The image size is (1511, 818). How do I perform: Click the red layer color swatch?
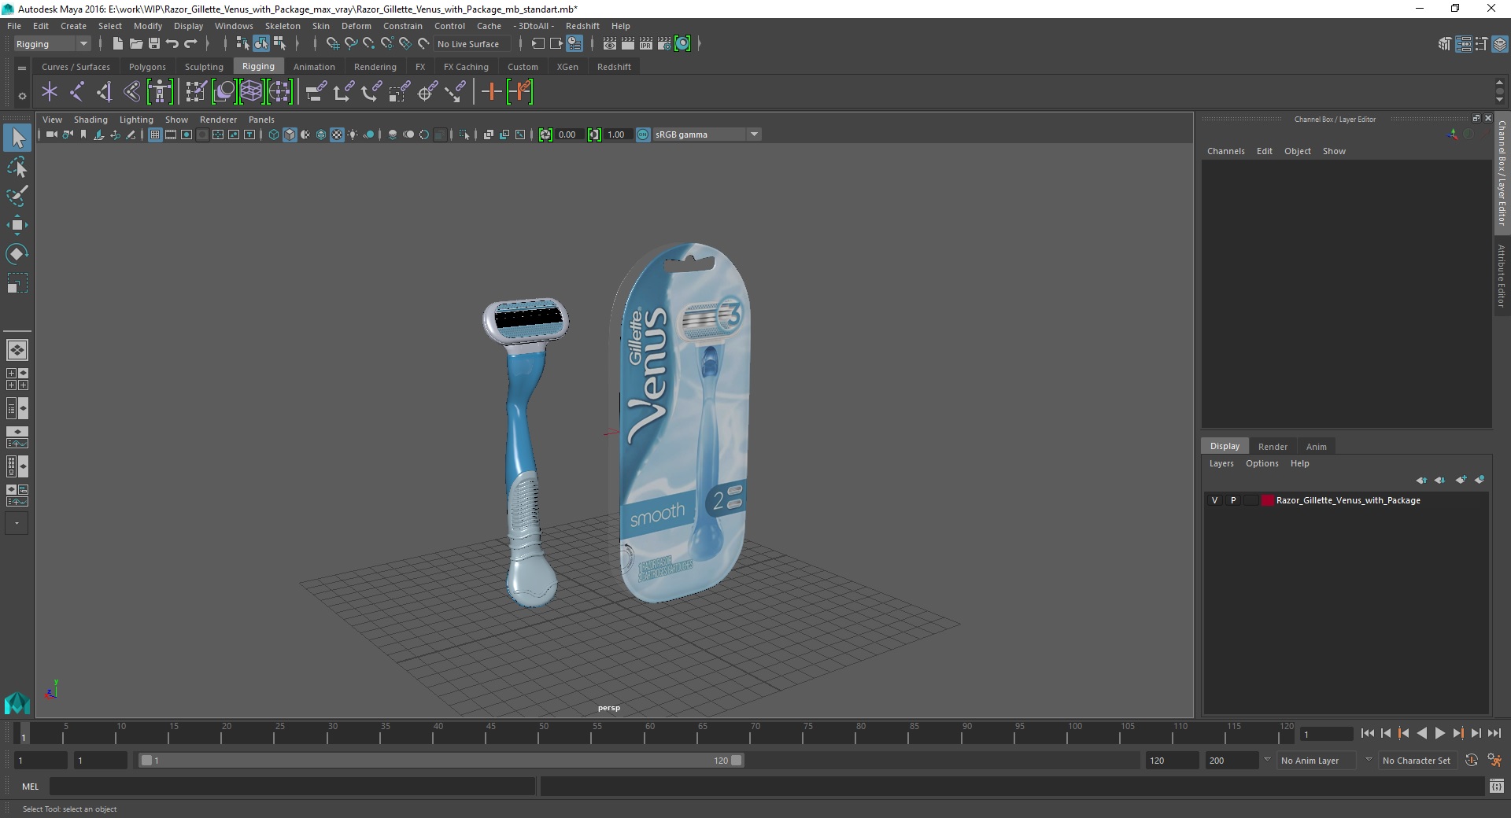click(1267, 500)
